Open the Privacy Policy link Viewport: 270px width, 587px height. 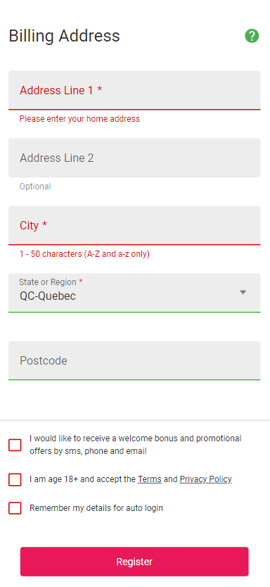[x=206, y=479]
